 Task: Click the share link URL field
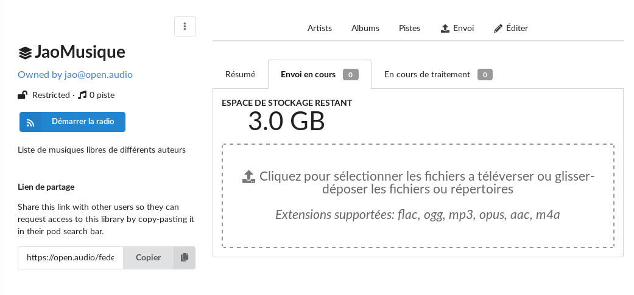coord(71,257)
